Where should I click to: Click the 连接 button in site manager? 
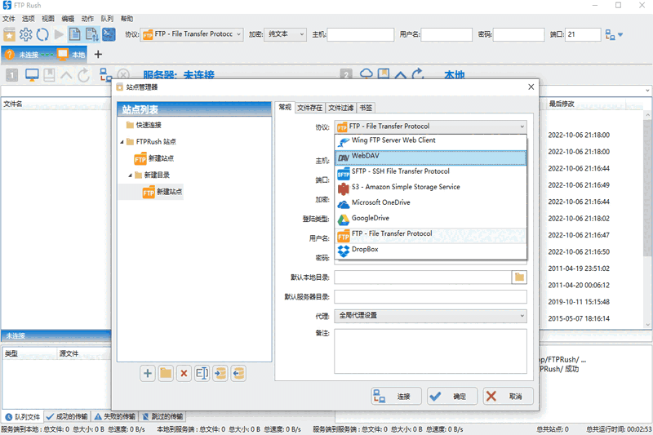(397, 397)
